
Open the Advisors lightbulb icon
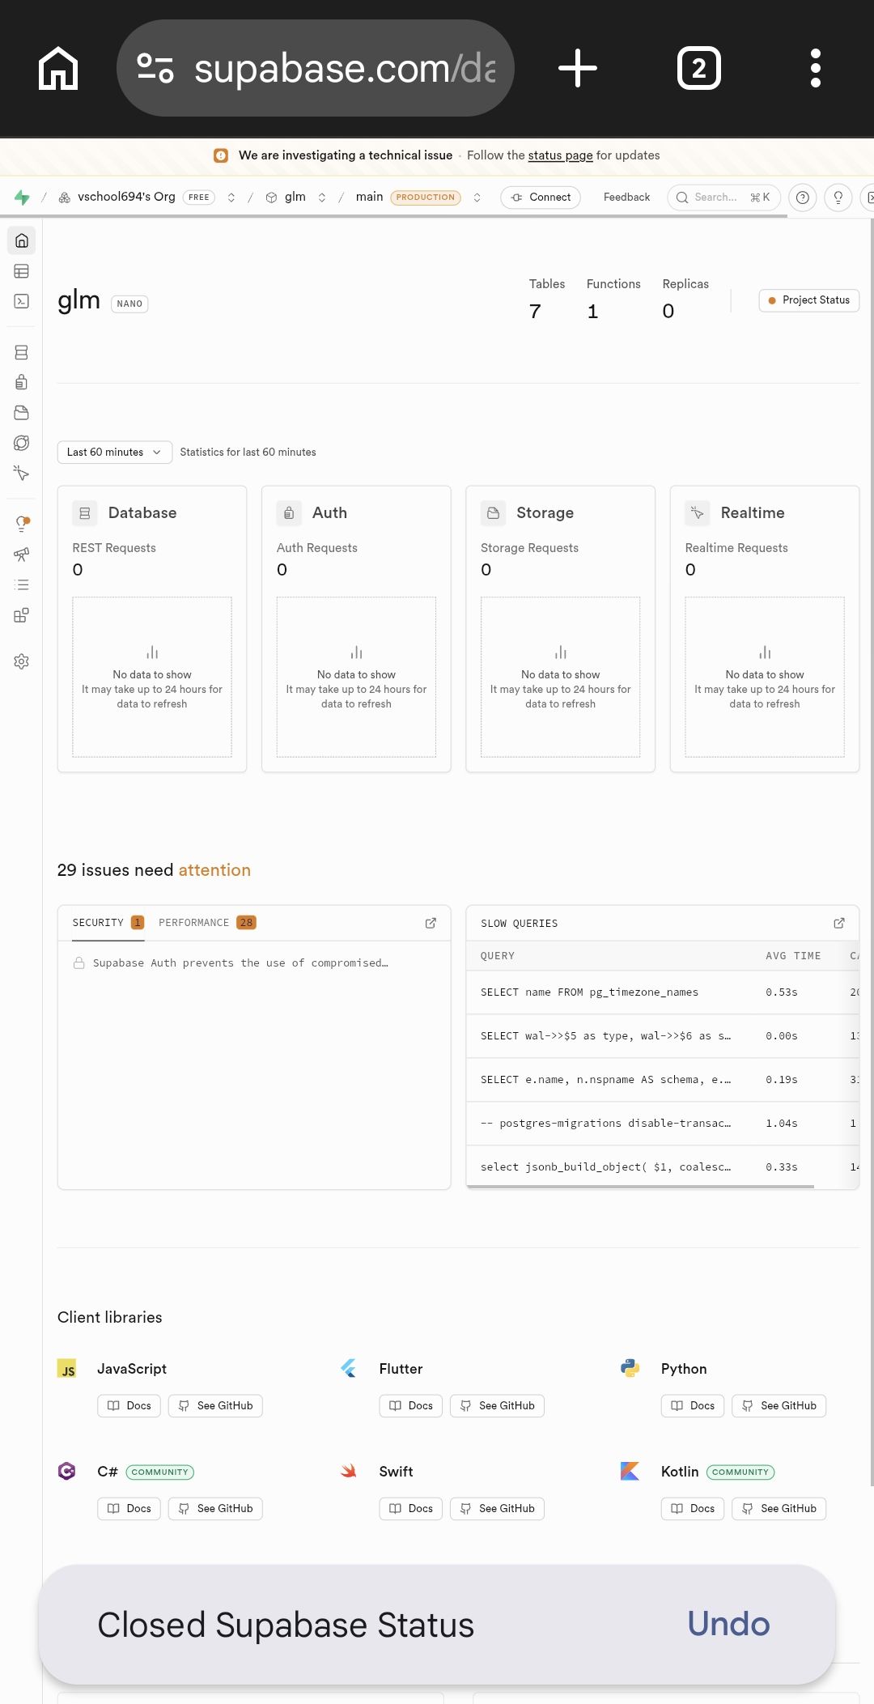click(21, 522)
